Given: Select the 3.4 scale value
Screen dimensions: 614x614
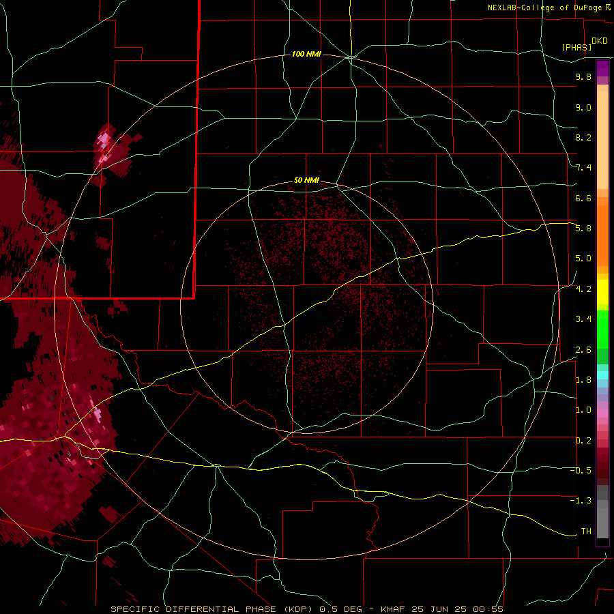Looking at the screenshot, I should 583,319.
